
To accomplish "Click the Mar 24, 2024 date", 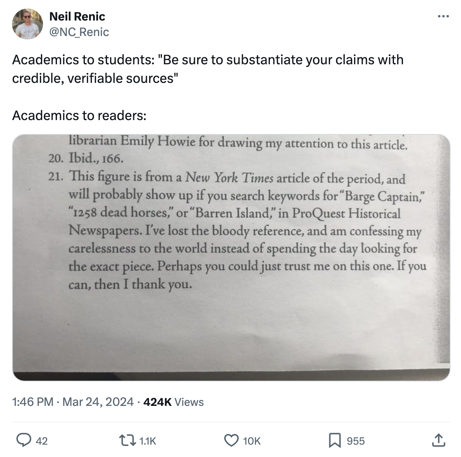I will coord(98,402).
